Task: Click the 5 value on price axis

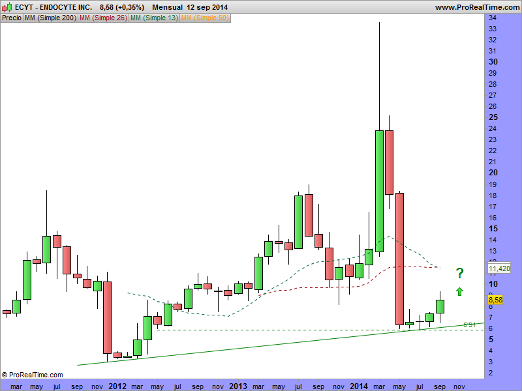Action: click(x=491, y=340)
